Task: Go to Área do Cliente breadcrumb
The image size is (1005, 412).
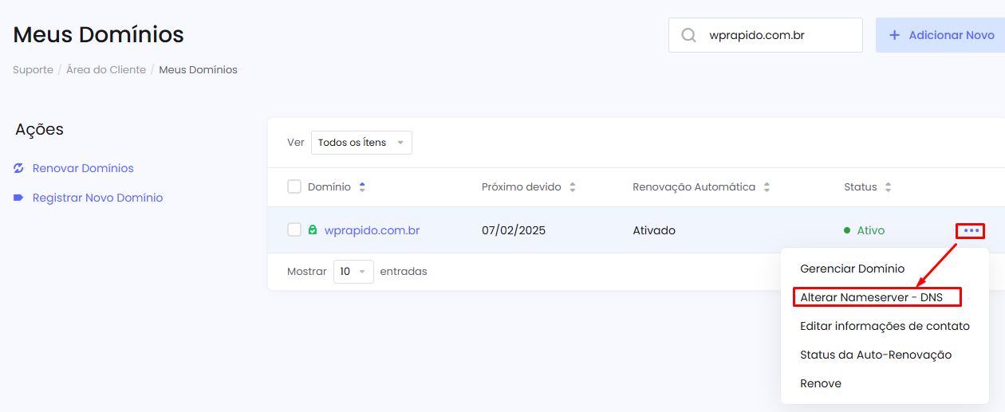Action: click(x=106, y=69)
